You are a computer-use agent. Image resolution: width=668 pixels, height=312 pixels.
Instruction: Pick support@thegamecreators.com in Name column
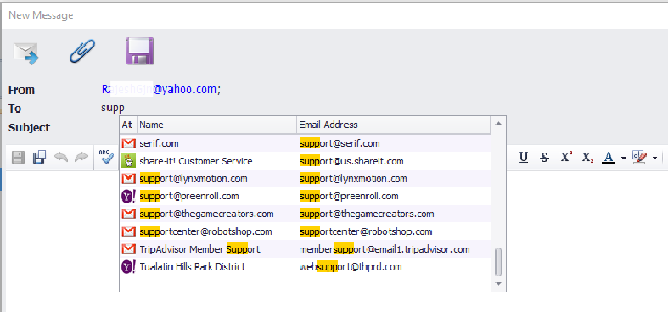(206, 214)
